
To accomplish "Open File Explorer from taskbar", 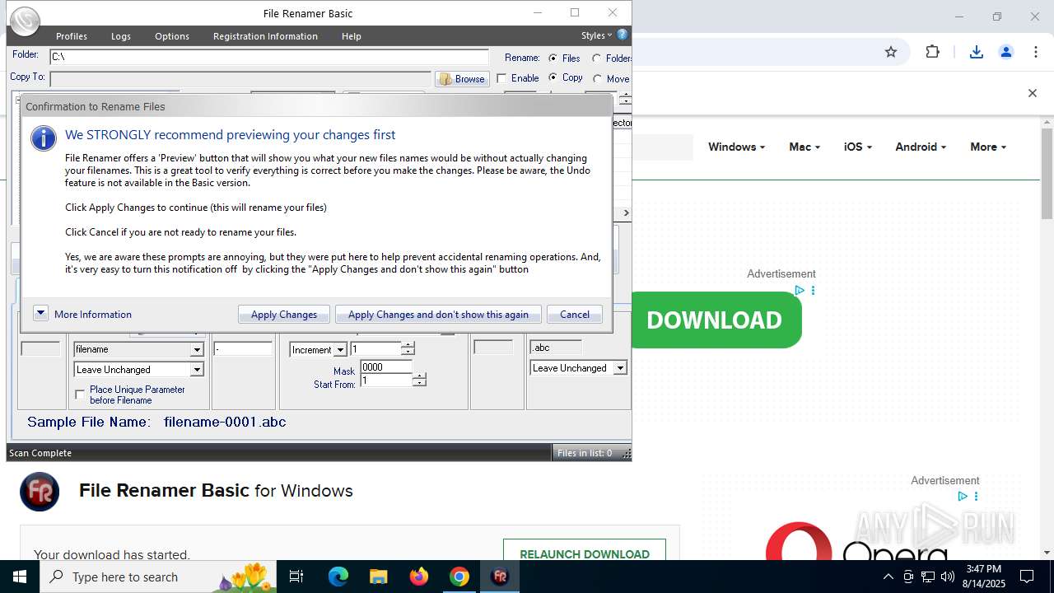I will coord(378,577).
